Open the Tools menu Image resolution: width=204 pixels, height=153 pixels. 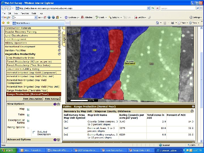point(34,13)
